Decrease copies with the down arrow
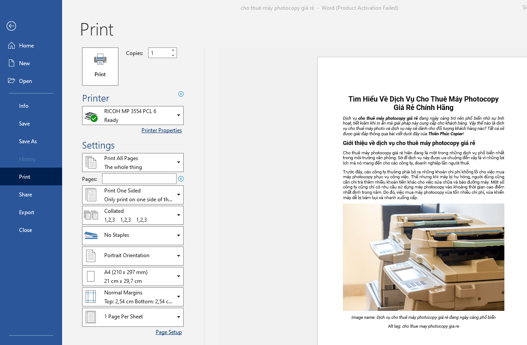 pyautogui.click(x=173, y=55)
